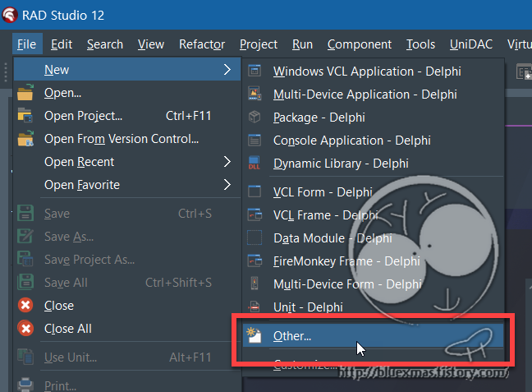Click the Save As icon

(x=25, y=237)
